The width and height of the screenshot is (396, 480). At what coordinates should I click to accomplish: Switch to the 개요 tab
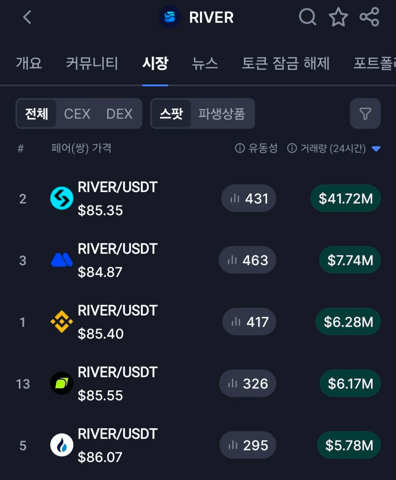[x=29, y=63]
